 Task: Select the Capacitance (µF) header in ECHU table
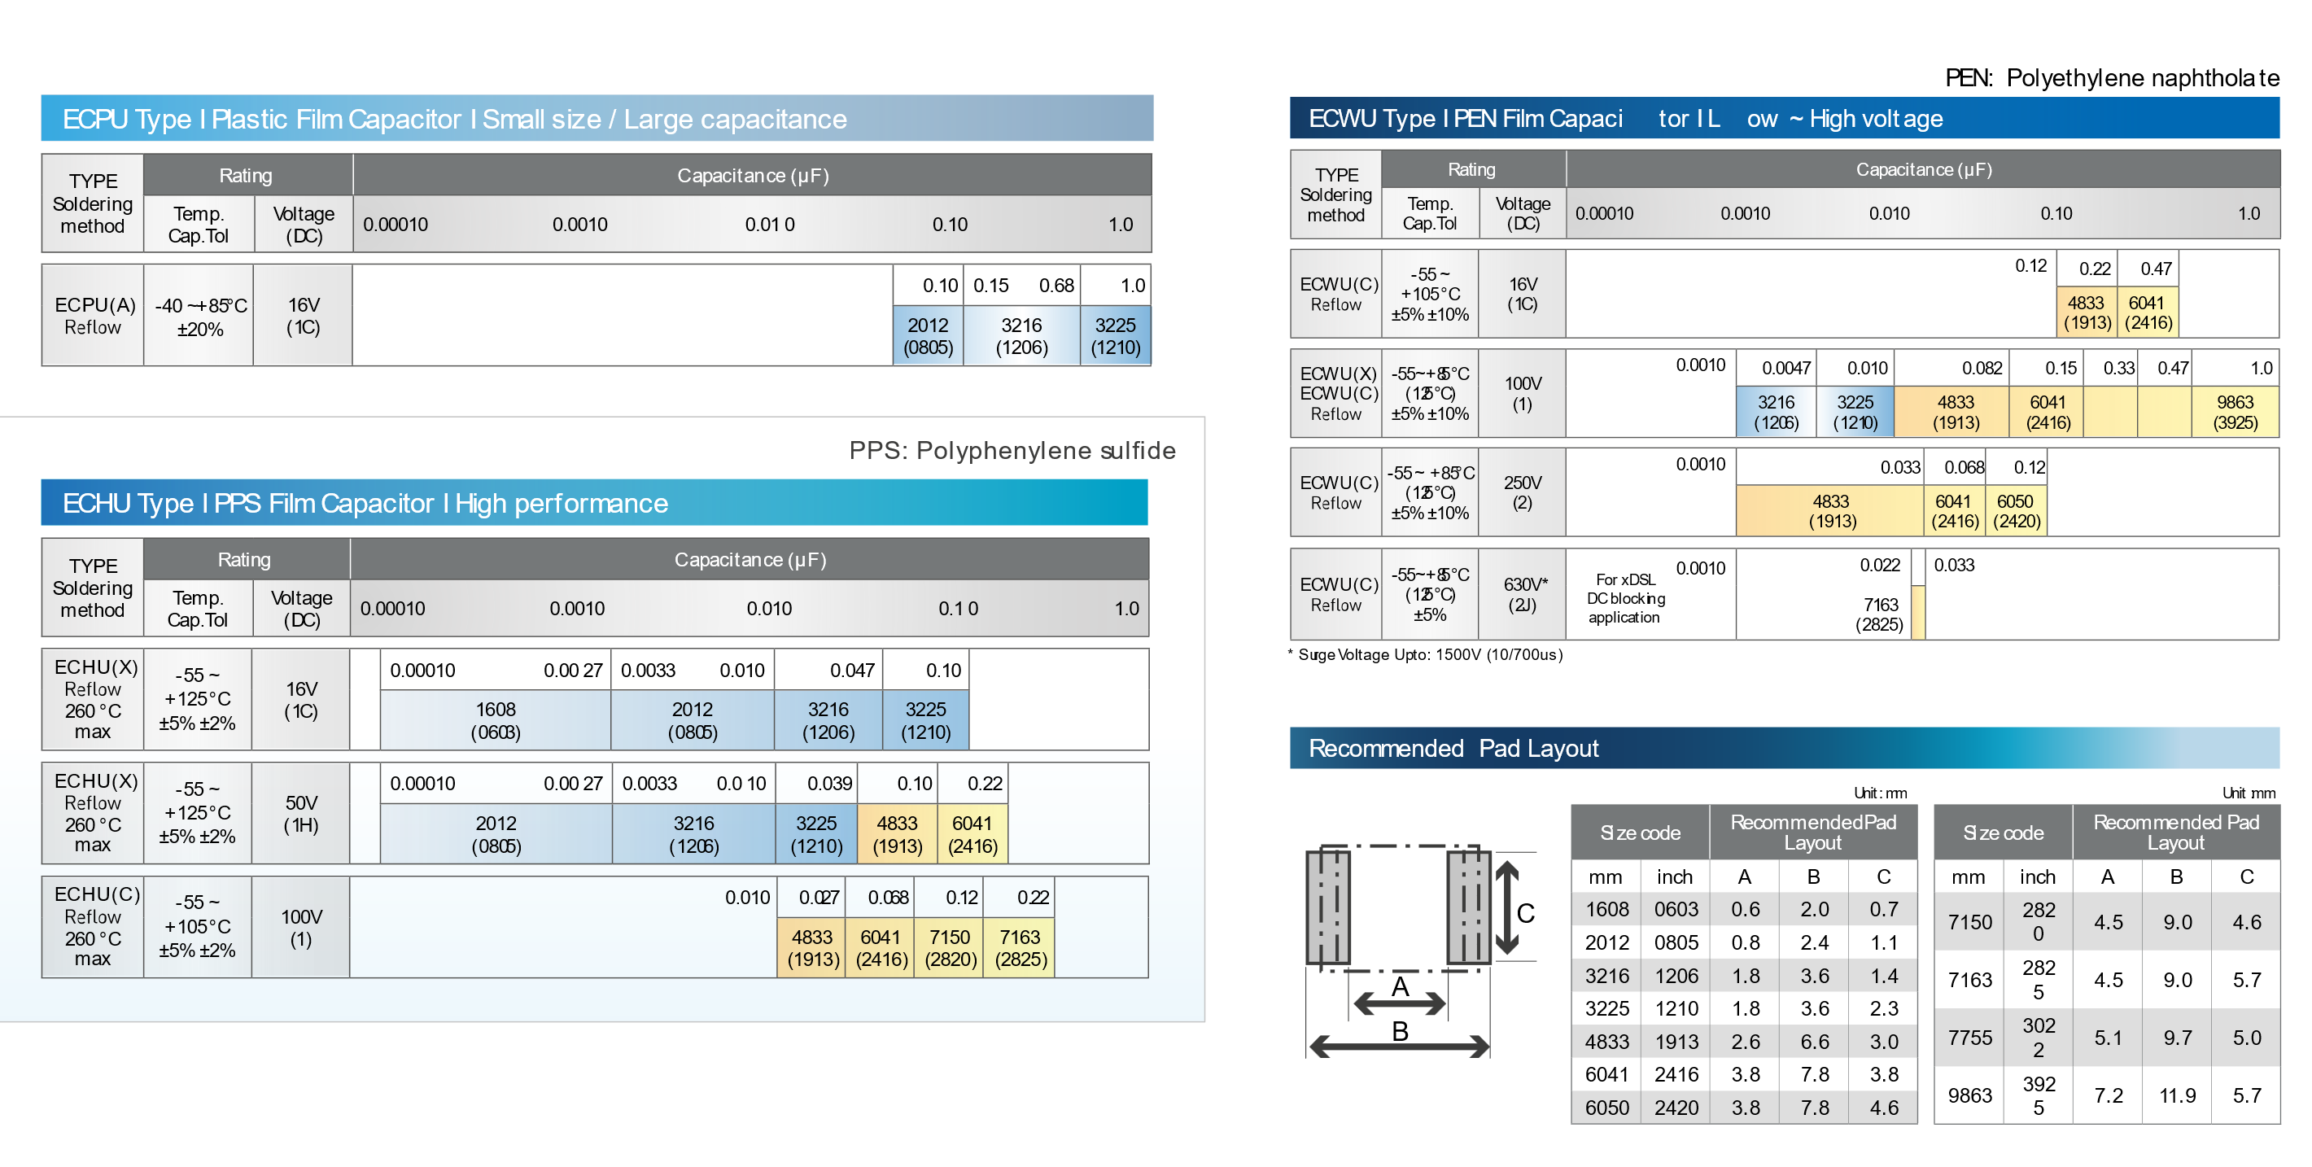751,558
